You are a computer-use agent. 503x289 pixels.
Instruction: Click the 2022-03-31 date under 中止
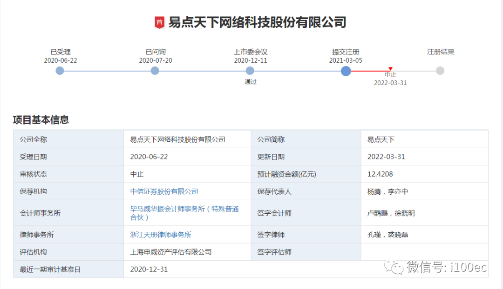coord(390,83)
